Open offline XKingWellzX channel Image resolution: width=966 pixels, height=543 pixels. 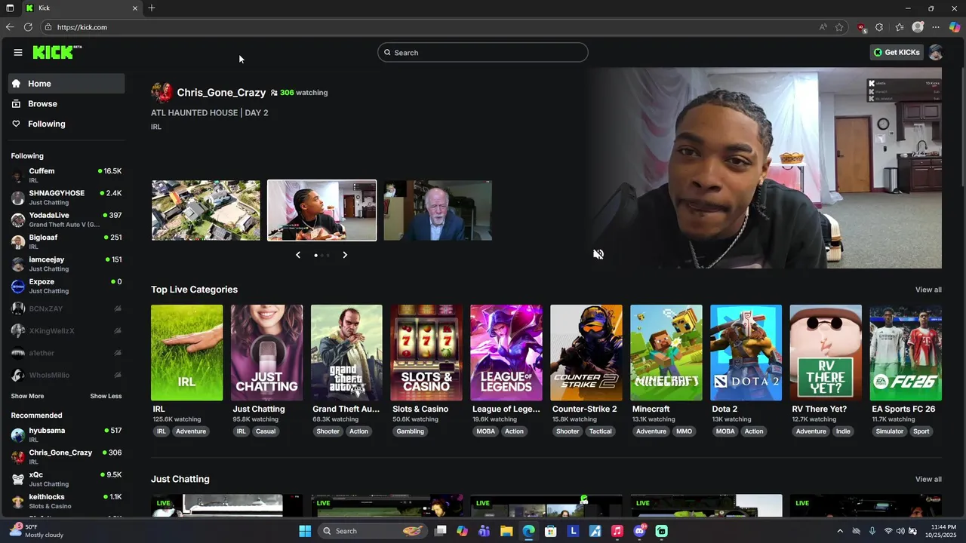pos(66,330)
